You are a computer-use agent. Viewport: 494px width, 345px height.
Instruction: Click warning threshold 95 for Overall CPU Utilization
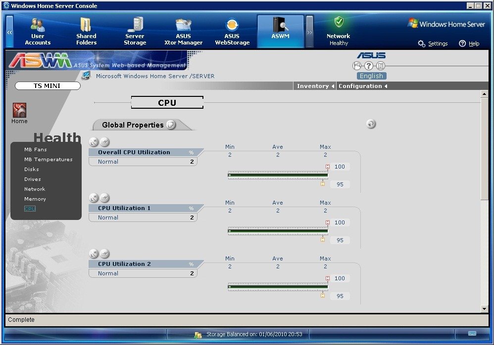click(x=340, y=184)
